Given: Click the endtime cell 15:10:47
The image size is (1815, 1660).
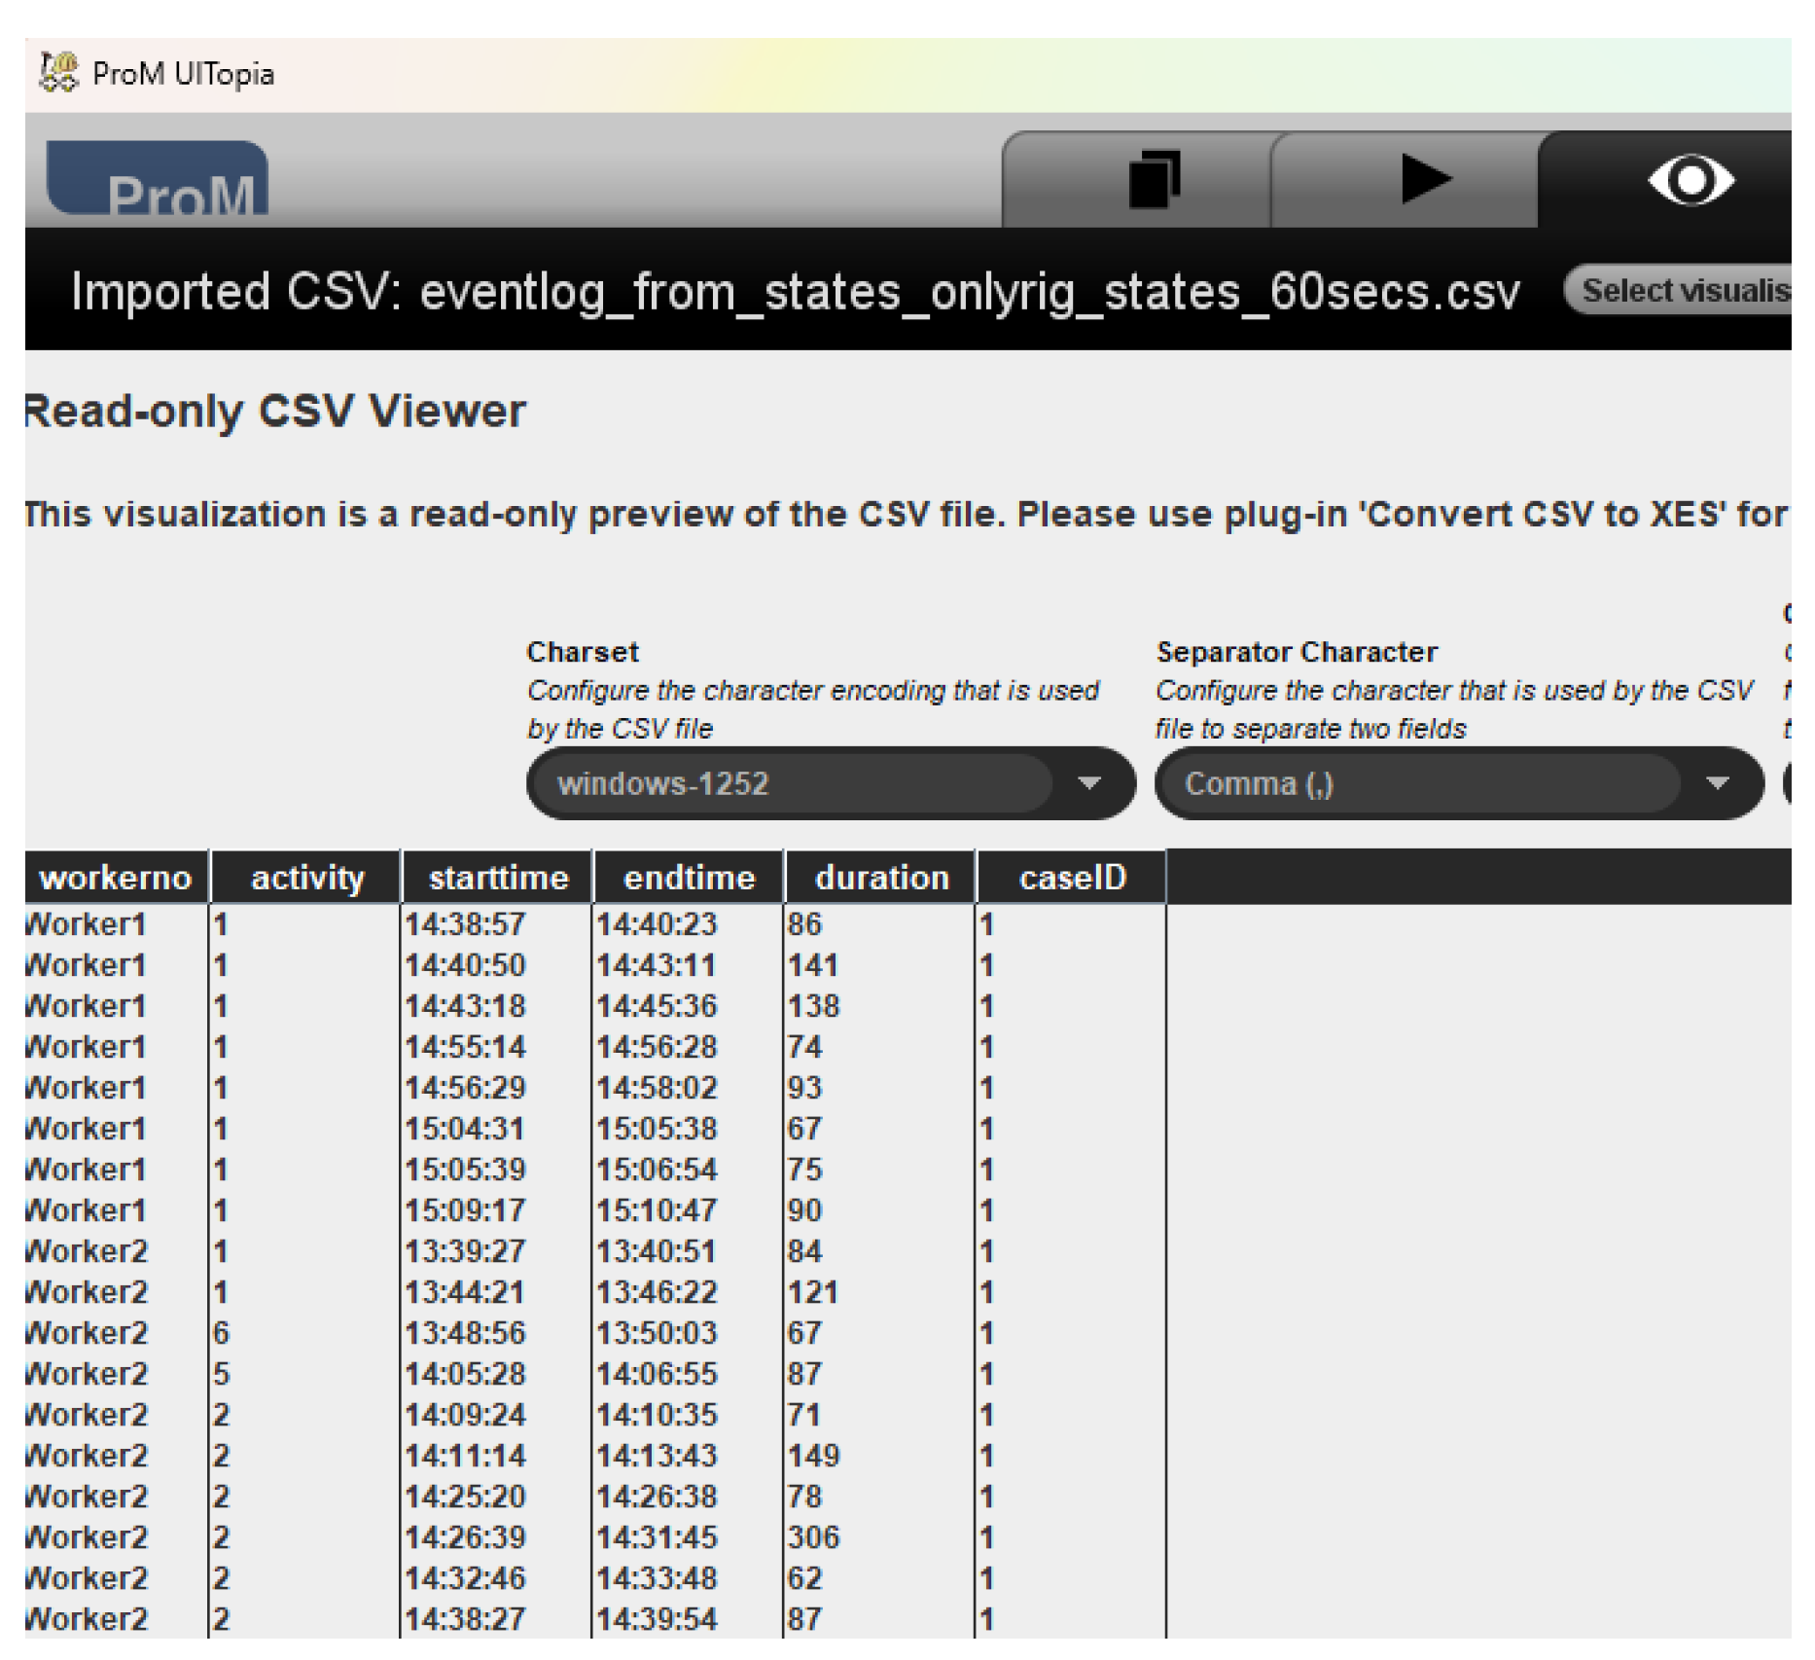Looking at the screenshot, I should coord(656,1210).
